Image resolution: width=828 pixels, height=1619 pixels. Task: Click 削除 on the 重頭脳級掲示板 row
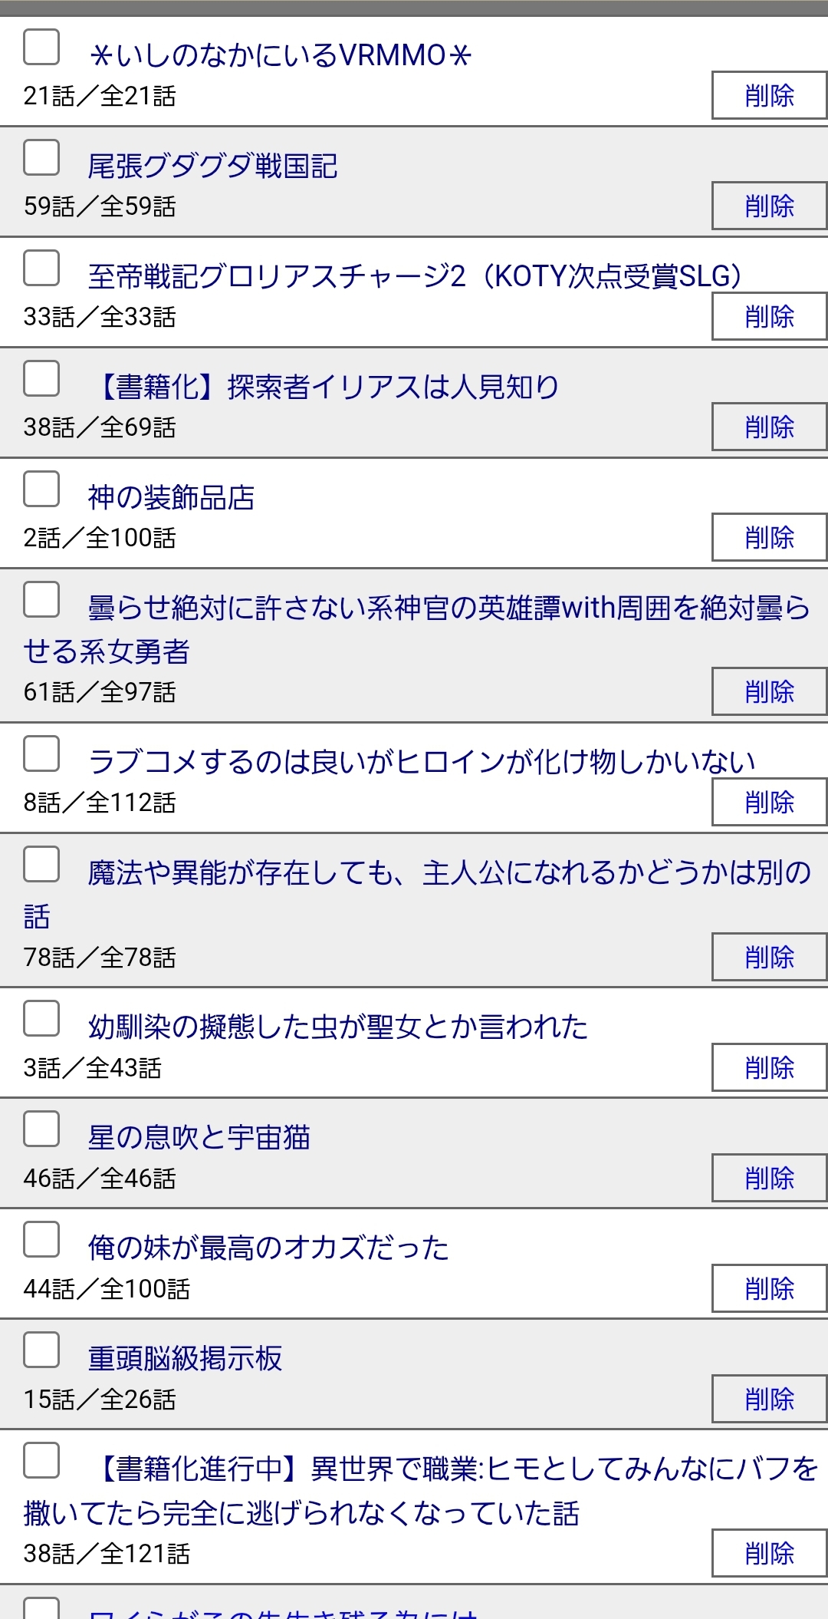tap(769, 1399)
